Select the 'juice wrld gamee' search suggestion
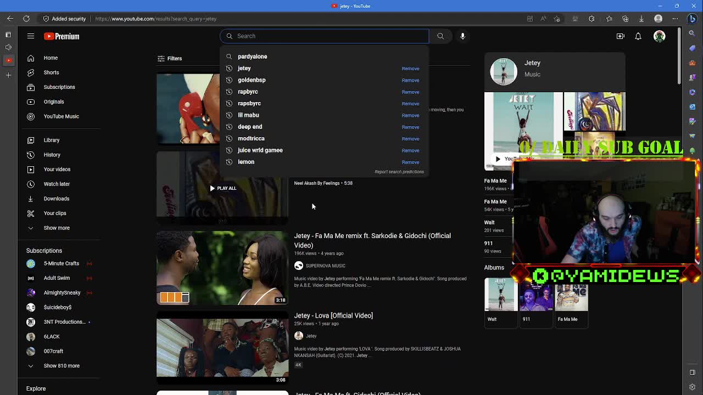Viewport: 703px width, 395px height. [260, 150]
